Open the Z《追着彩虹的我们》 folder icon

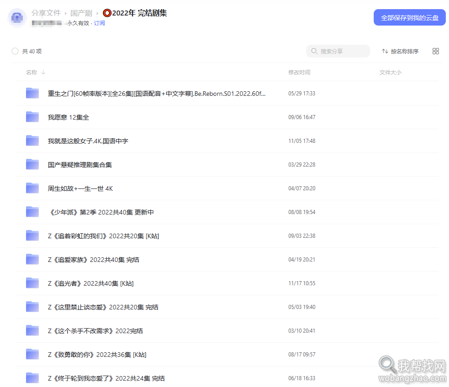32,236
